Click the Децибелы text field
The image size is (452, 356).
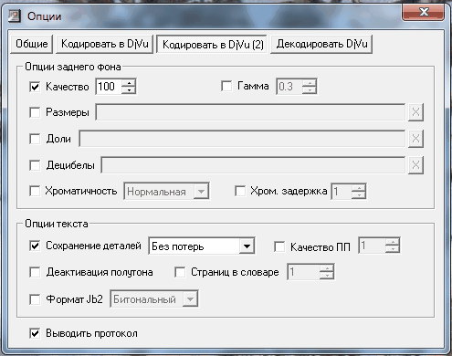coord(253,165)
